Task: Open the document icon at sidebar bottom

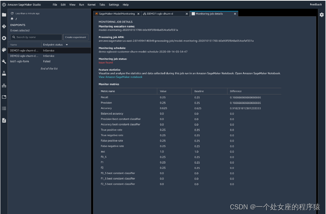Action: pyautogui.click(x=4, y=120)
